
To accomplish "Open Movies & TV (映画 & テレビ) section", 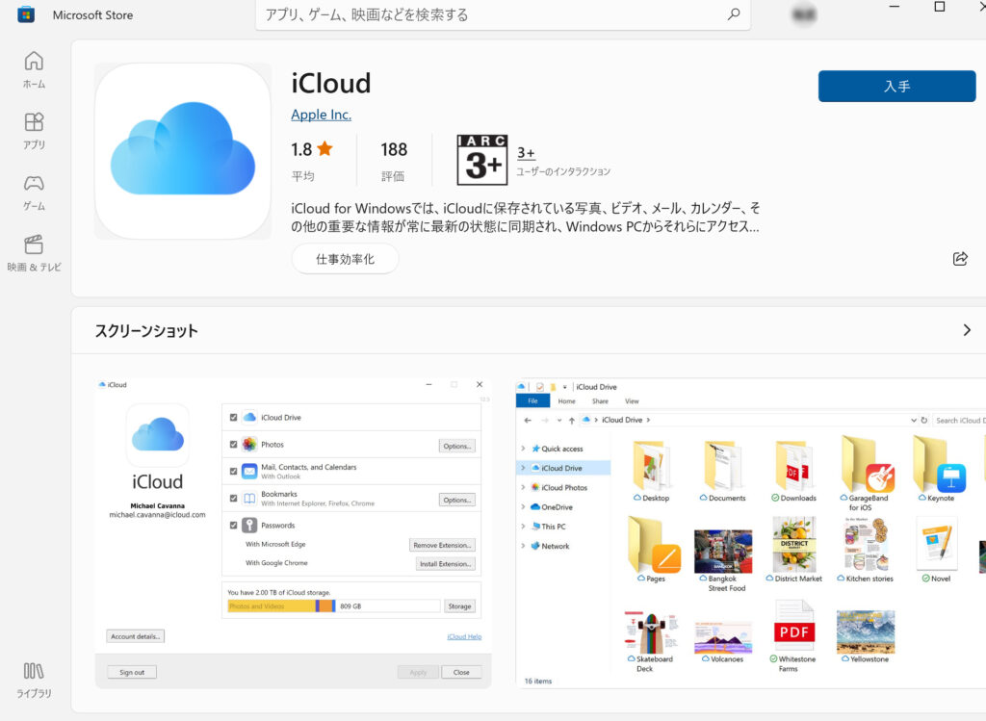I will coord(34,253).
